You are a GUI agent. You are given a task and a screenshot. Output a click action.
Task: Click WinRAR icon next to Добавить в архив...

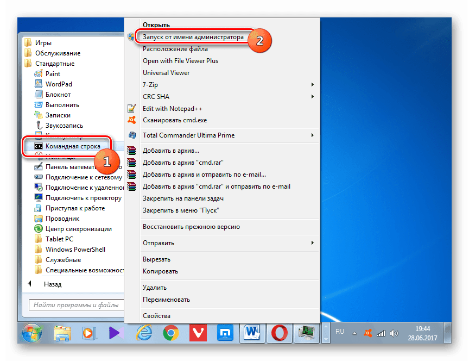[131, 151]
